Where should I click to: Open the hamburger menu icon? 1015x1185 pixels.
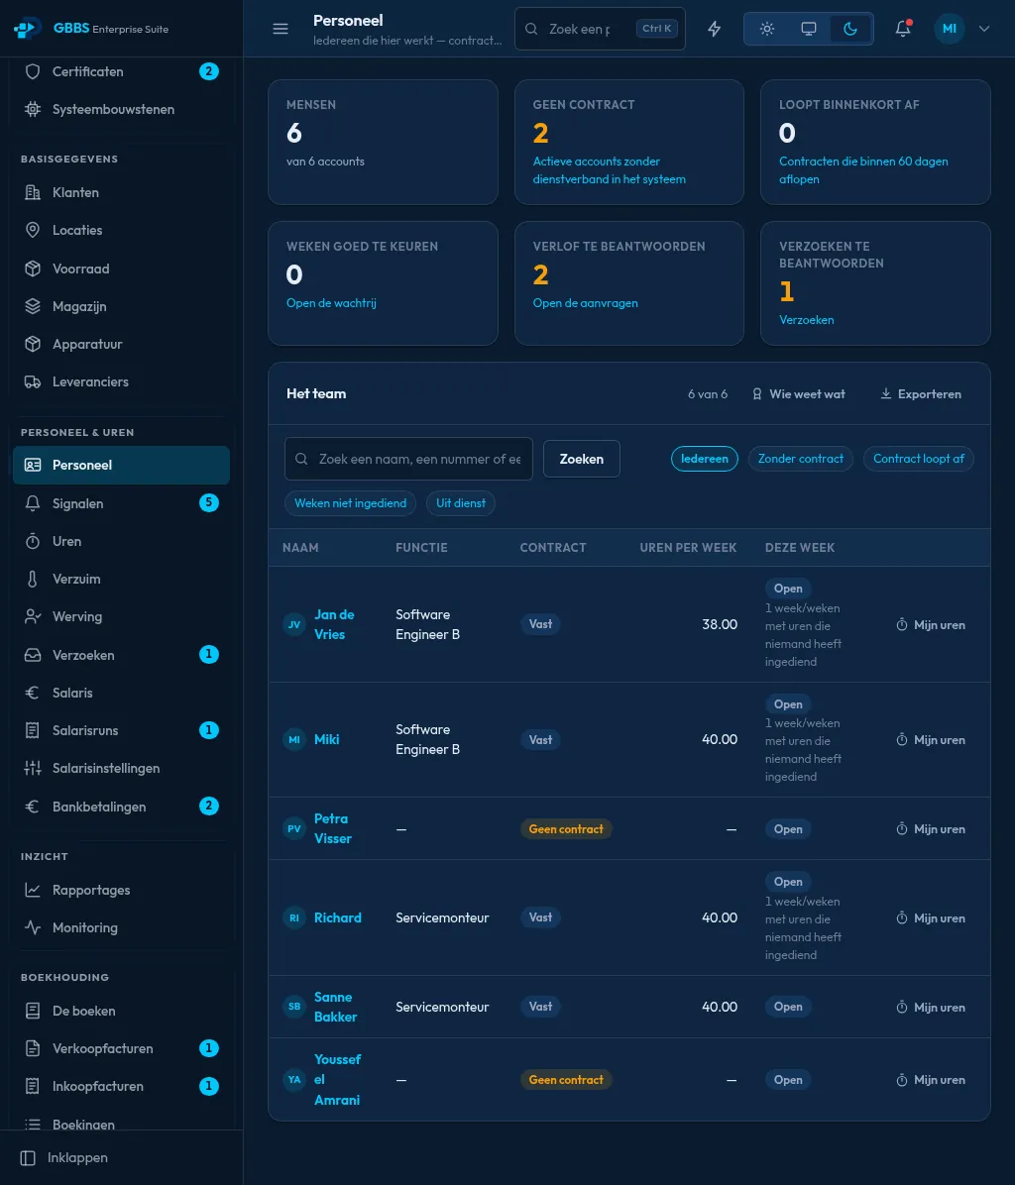pos(281,29)
